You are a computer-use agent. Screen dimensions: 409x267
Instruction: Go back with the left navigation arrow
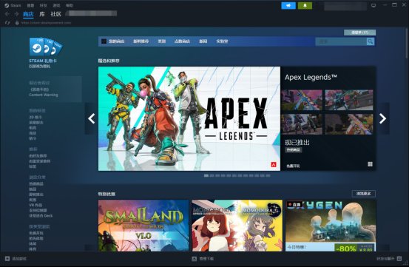pyautogui.click(x=7, y=14)
